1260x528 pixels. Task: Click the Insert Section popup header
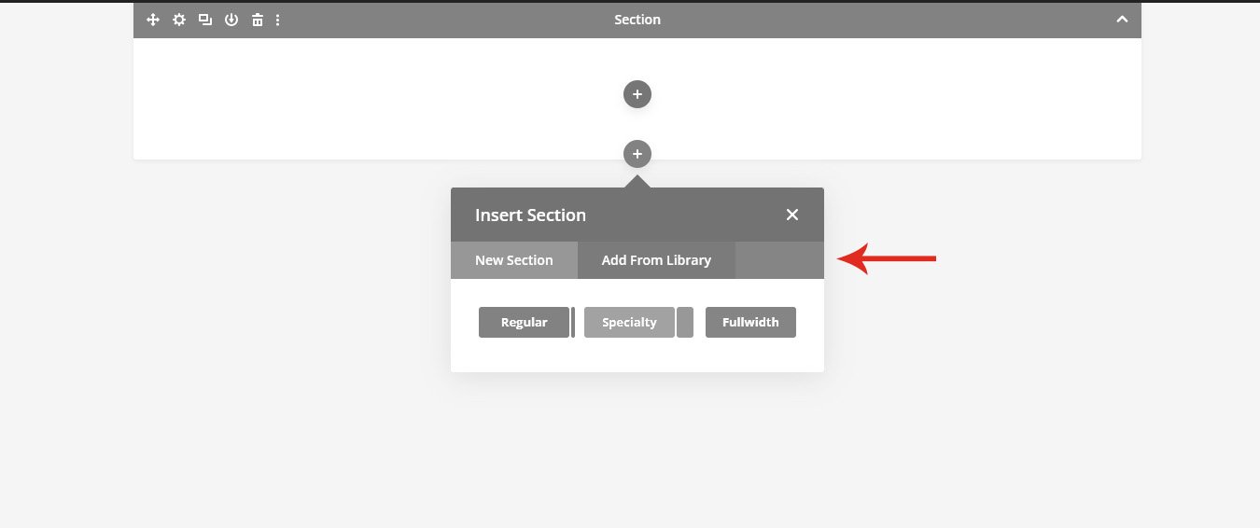point(637,215)
